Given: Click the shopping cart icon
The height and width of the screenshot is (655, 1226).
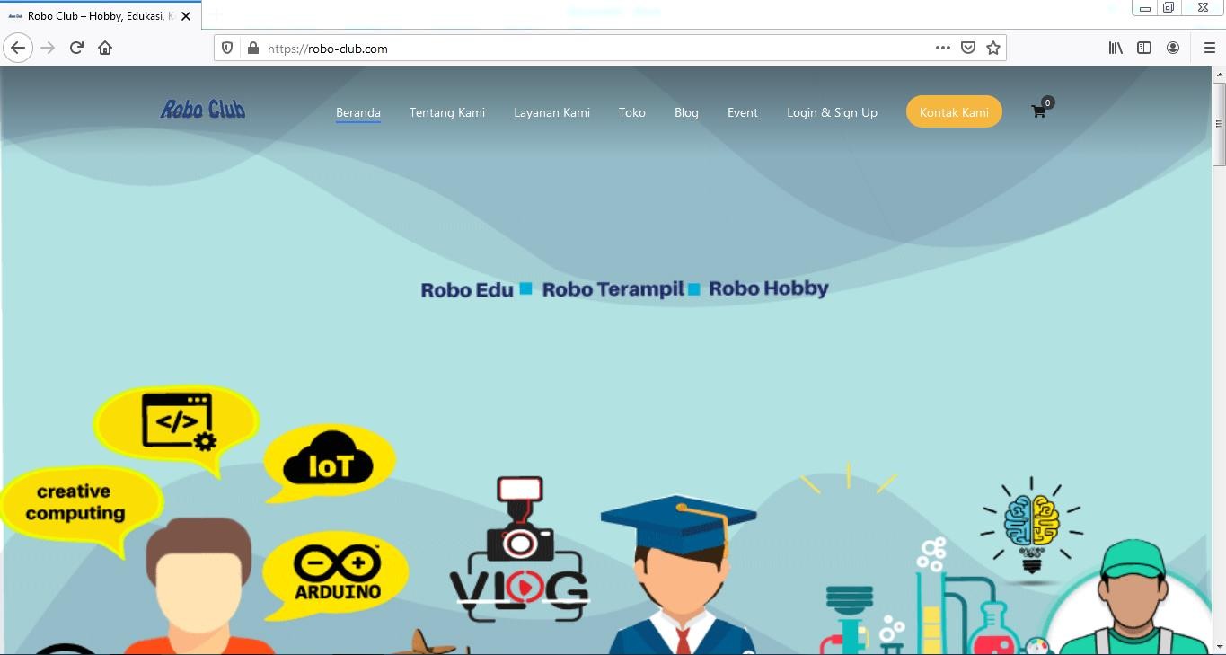Looking at the screenshot, I should tap(1039, 112).
